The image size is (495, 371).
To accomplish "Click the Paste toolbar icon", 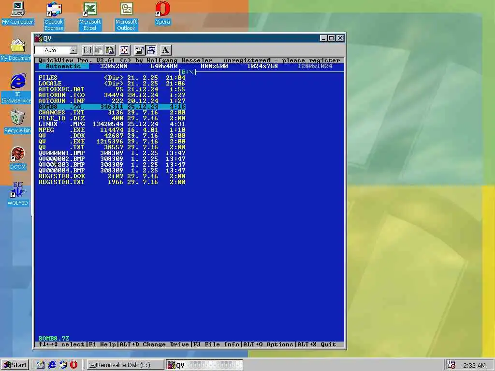I will click(x=110, y=50).
